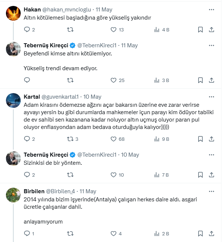This screenshot has height=242, width=223.
Task: Like the 'Yükseliş trendi devam ediyor' reply
Action: point(114,80)
